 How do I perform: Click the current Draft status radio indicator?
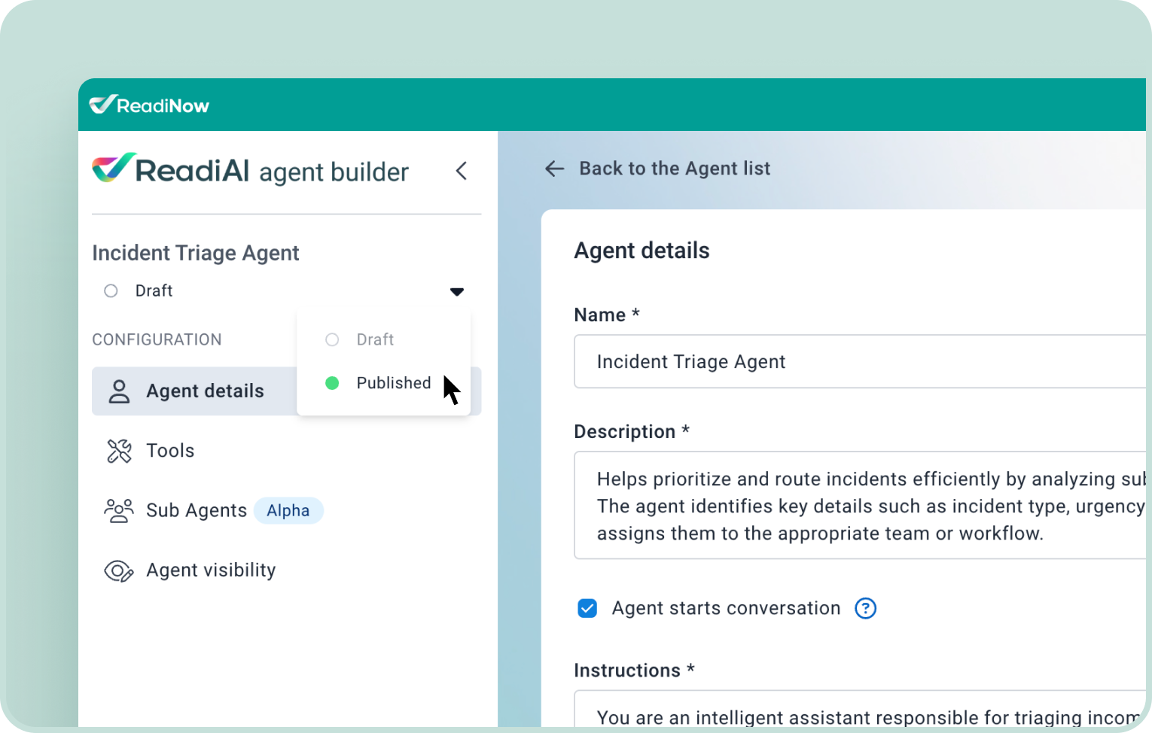coord(111,290)
